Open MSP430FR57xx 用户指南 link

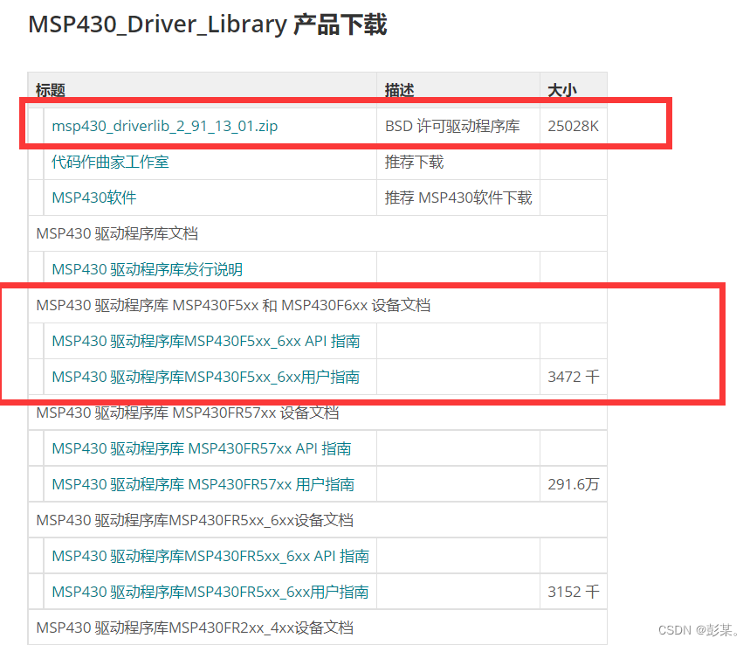[x=203, y=484]
